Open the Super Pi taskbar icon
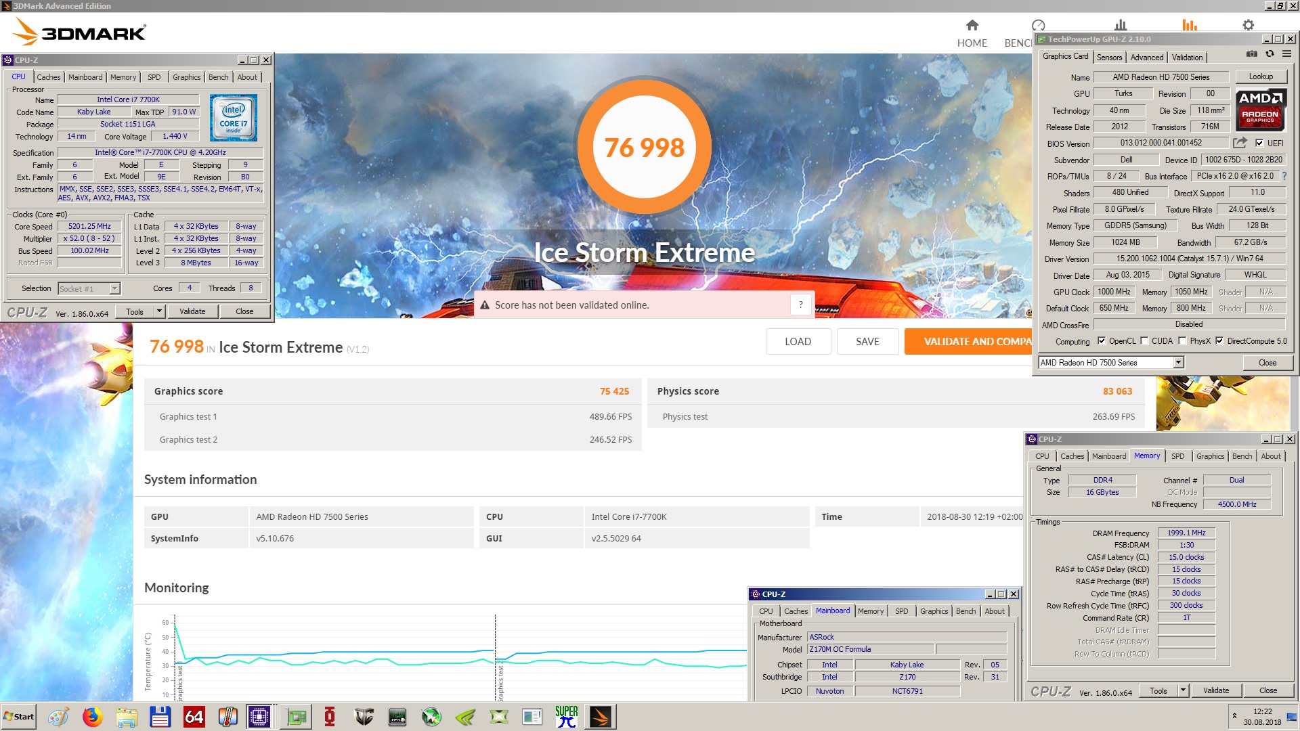This screenshot has height=731, width=1300. pyautogui.click(x=567, y=717)
